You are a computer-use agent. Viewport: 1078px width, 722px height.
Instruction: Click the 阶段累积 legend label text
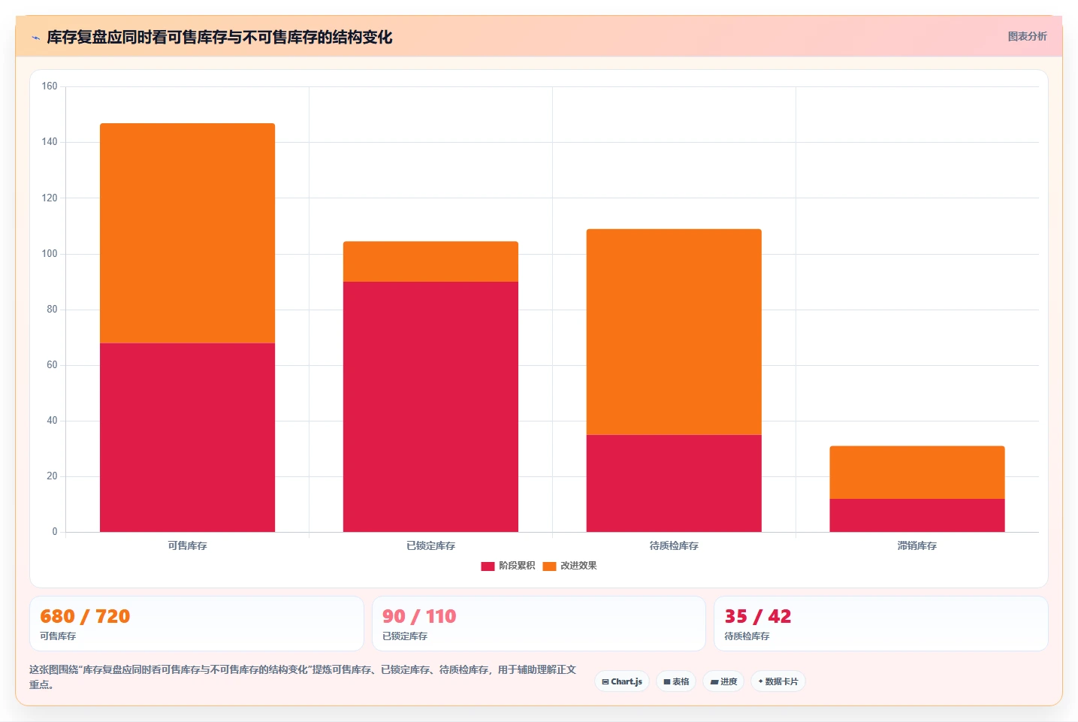(517, 566)
